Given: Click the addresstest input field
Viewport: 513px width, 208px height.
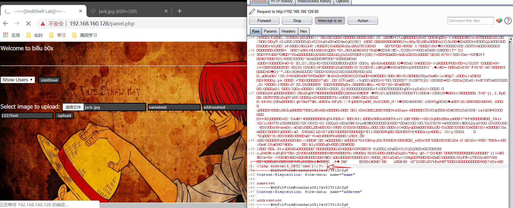Looking at the screenshot, I should [224, 107].
